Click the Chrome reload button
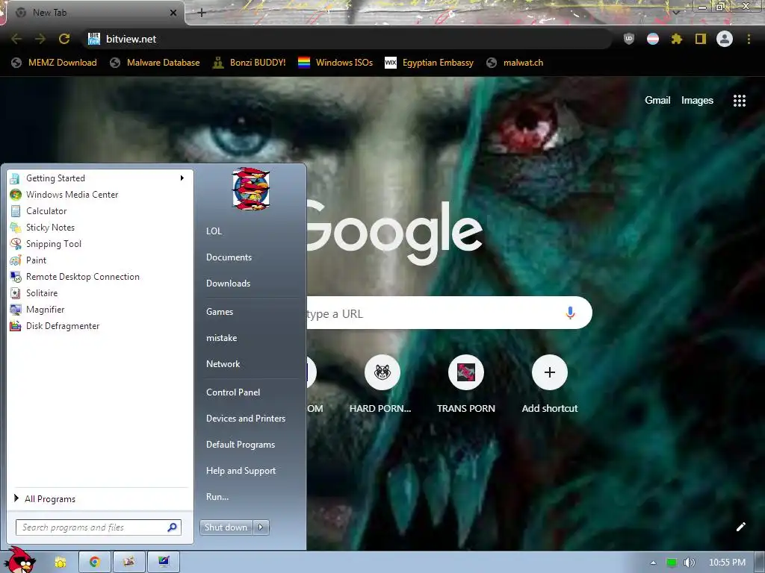765x573 pixels. pos(64,39)
